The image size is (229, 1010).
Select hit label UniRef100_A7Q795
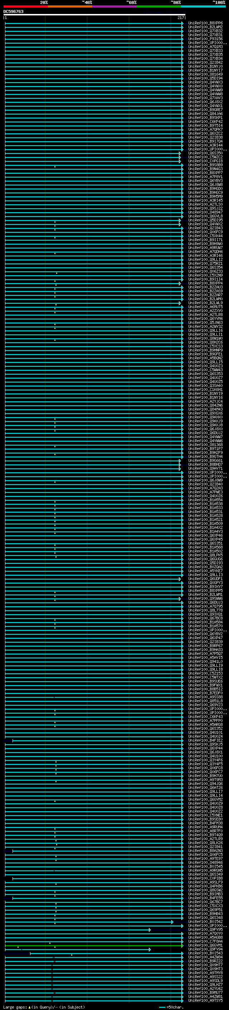coord(205,607)
